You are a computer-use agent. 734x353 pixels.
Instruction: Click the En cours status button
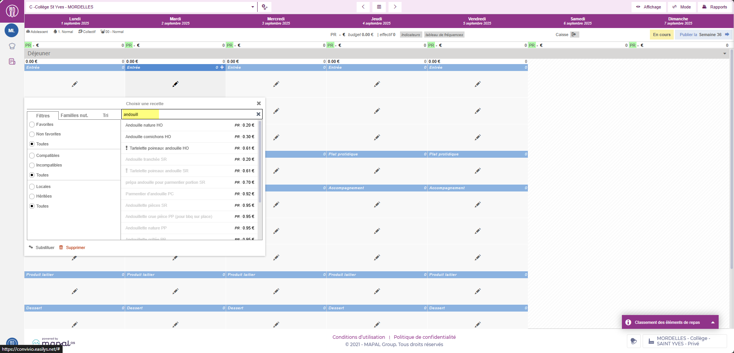662,35
